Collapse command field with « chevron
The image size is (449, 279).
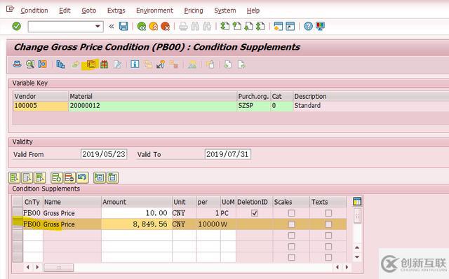pos(112,27)
